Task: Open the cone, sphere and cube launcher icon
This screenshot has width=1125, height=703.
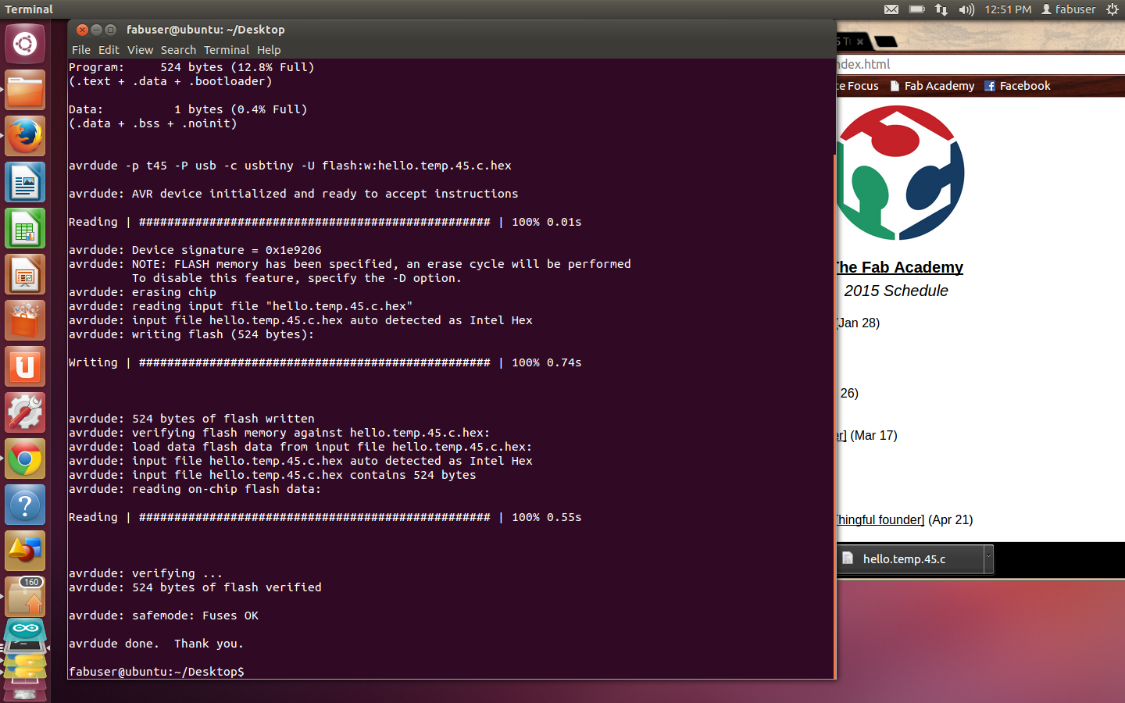Action: pyautogui.click(x=25, y=551)
